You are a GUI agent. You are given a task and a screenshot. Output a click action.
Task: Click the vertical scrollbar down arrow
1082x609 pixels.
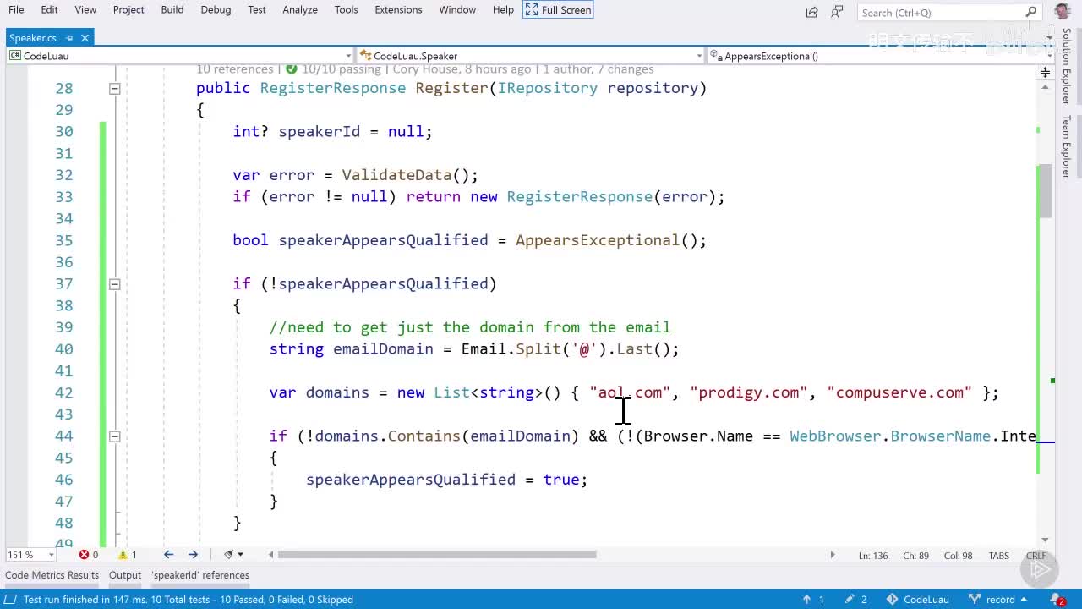click(1045, 540)
